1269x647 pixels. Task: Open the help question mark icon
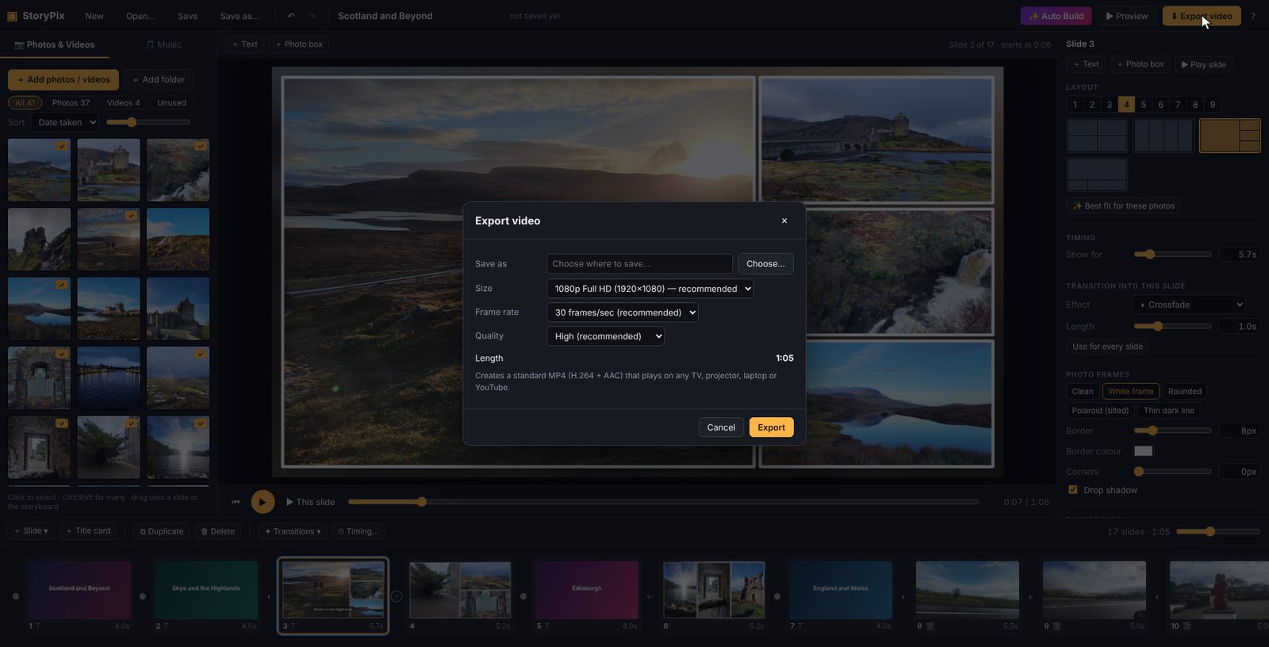tap(1253, 16)
